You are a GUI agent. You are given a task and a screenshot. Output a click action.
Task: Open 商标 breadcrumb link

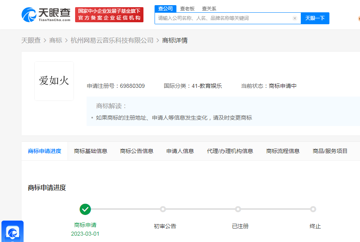(56, 40)
